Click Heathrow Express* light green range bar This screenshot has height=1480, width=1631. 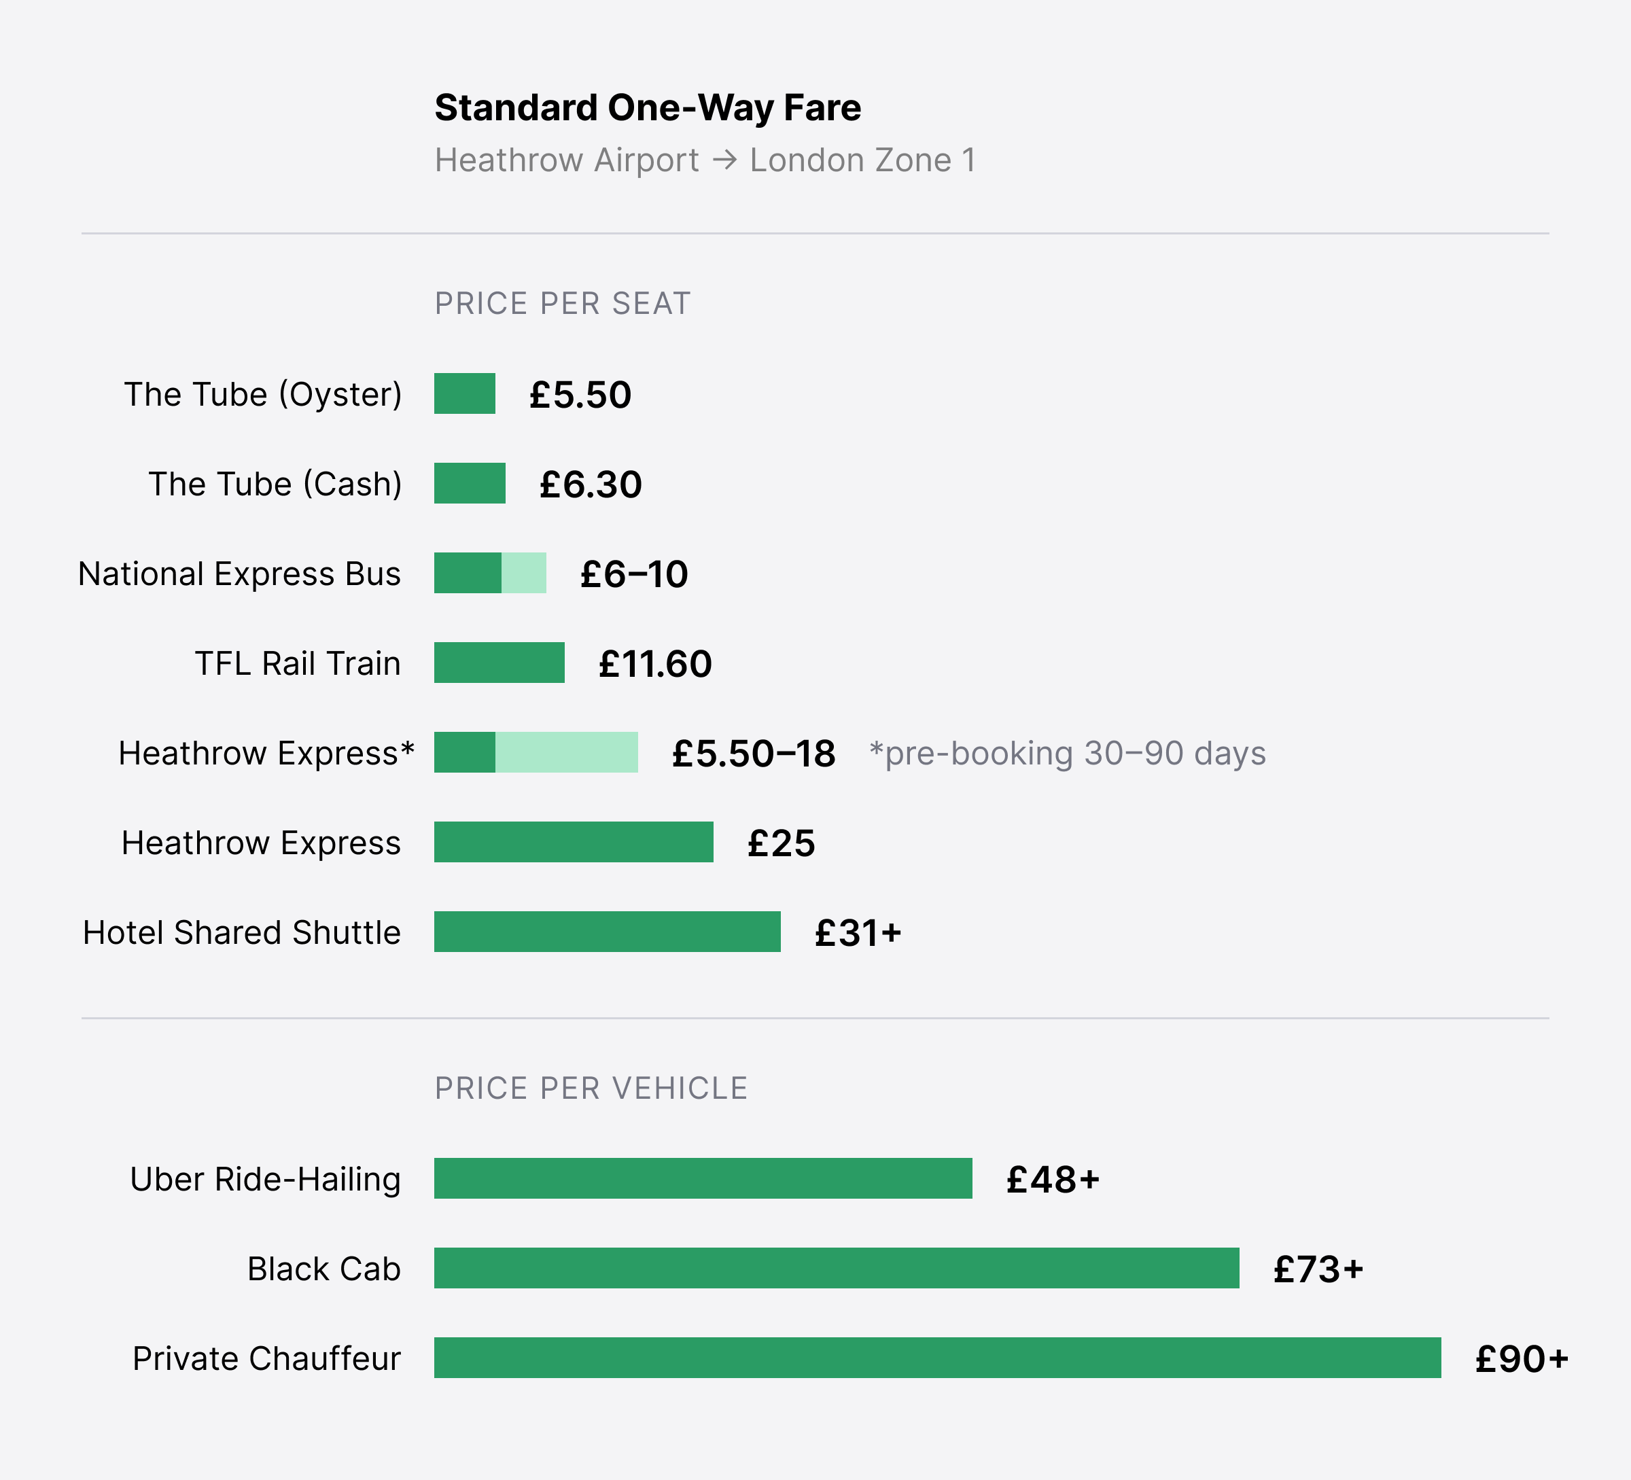[x=566, y=753]
